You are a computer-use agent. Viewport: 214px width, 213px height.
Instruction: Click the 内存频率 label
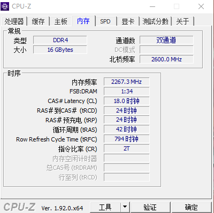coord(85,82)
